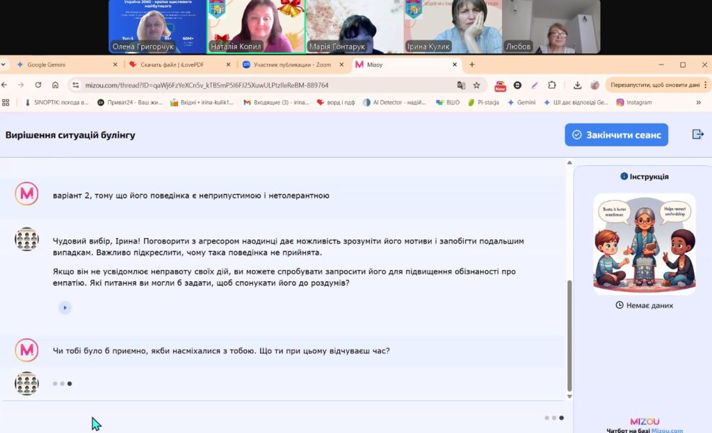Open the ВШО bookmark

[448, 103]
